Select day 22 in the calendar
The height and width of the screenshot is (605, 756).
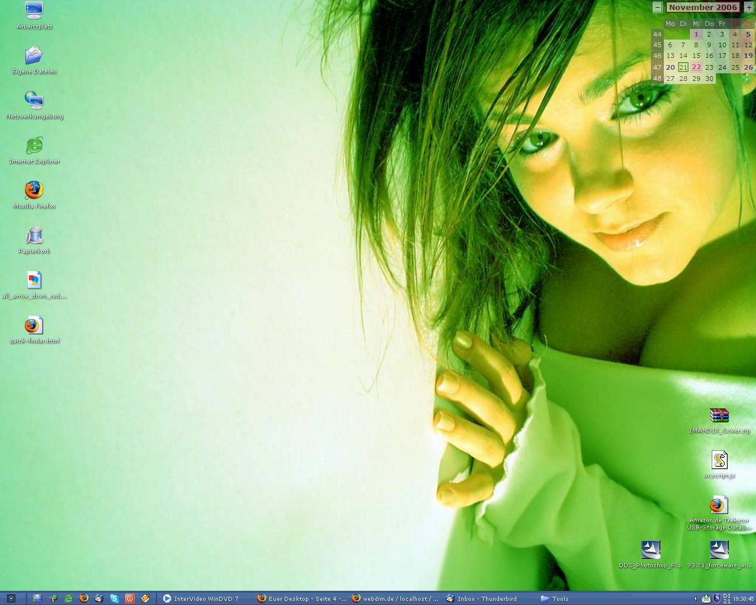click(x=696, y=67)
